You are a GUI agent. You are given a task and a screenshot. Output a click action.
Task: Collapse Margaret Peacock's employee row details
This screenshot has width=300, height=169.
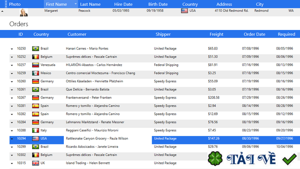click(2, 11)
